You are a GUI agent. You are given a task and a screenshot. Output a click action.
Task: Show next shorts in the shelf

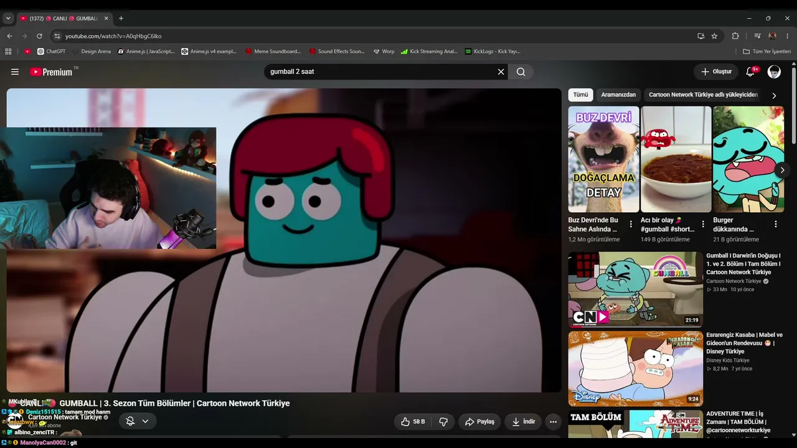[x=782, y=170]
